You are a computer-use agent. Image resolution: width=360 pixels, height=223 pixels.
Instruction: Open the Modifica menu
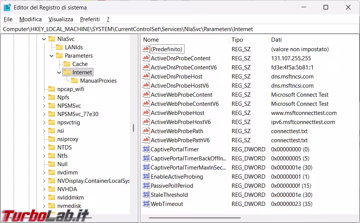click(30, 19)
